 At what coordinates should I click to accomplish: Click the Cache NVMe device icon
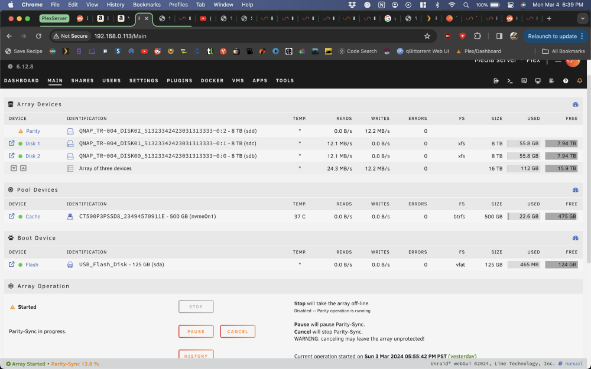pos(70,217)
